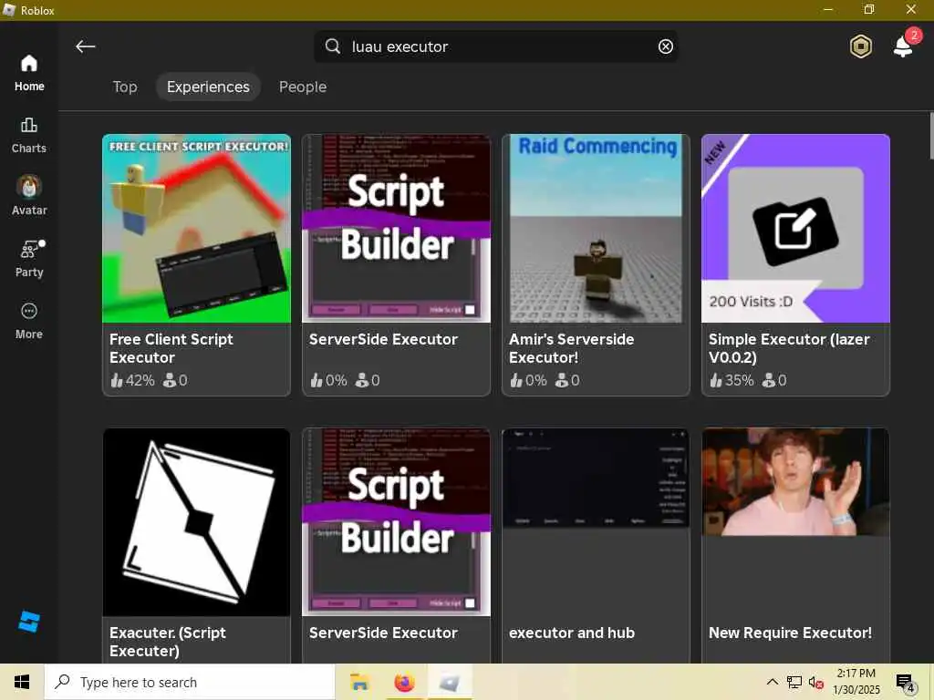Open the Robux balance icon
Image resolution: width=934 pixels, height=700 pixels.
point(861,46)
